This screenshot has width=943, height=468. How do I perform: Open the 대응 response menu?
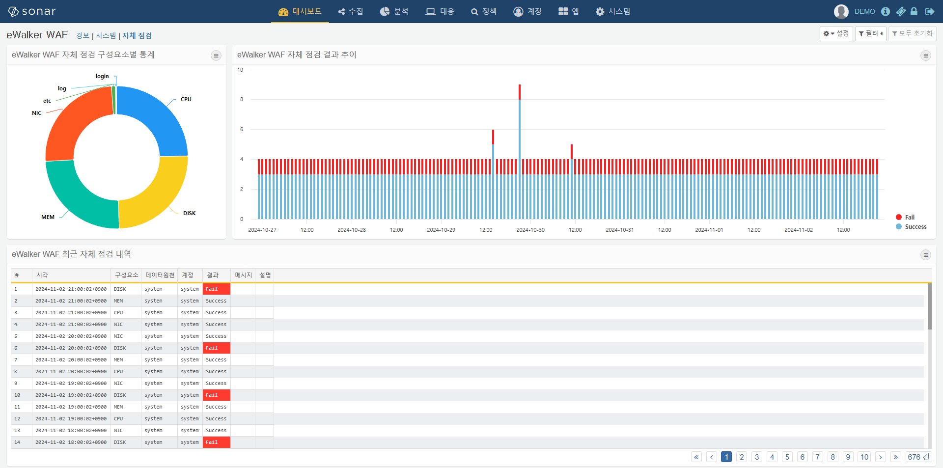coord(440,11)
